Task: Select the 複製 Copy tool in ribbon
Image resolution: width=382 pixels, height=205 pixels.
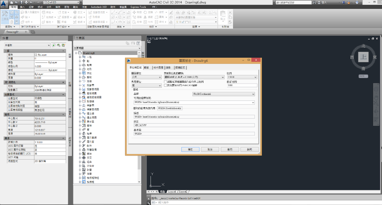Action: point(137,17)
